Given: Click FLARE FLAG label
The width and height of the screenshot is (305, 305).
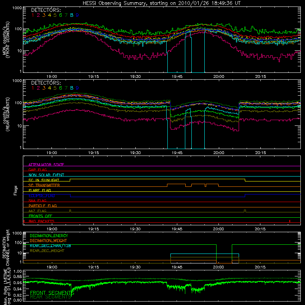Looking at the screenshot, I should (x=40, y=190).
